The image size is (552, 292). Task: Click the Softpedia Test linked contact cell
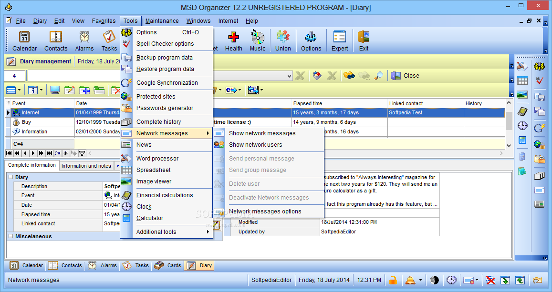[425, 113]
